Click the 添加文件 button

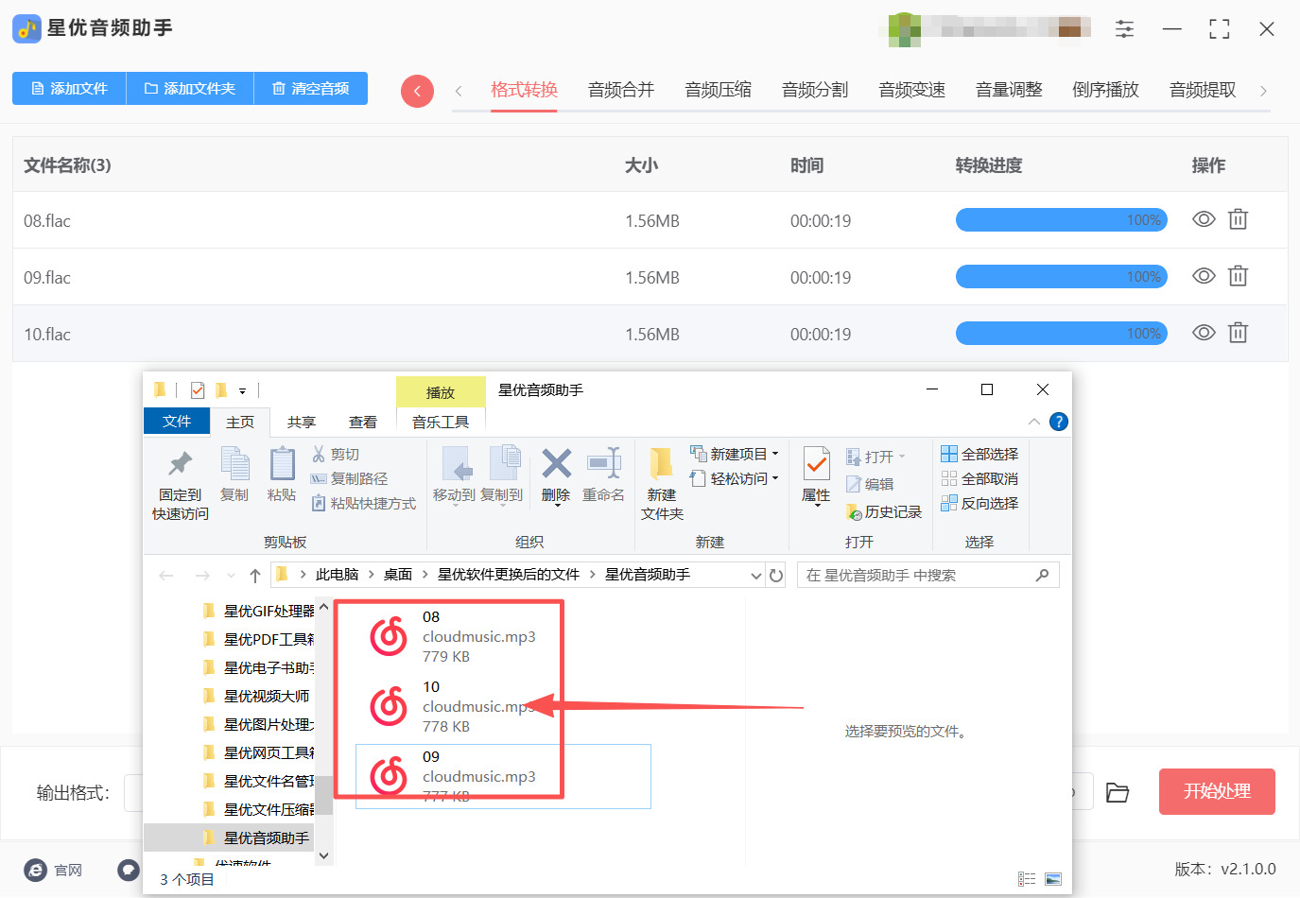69,89
